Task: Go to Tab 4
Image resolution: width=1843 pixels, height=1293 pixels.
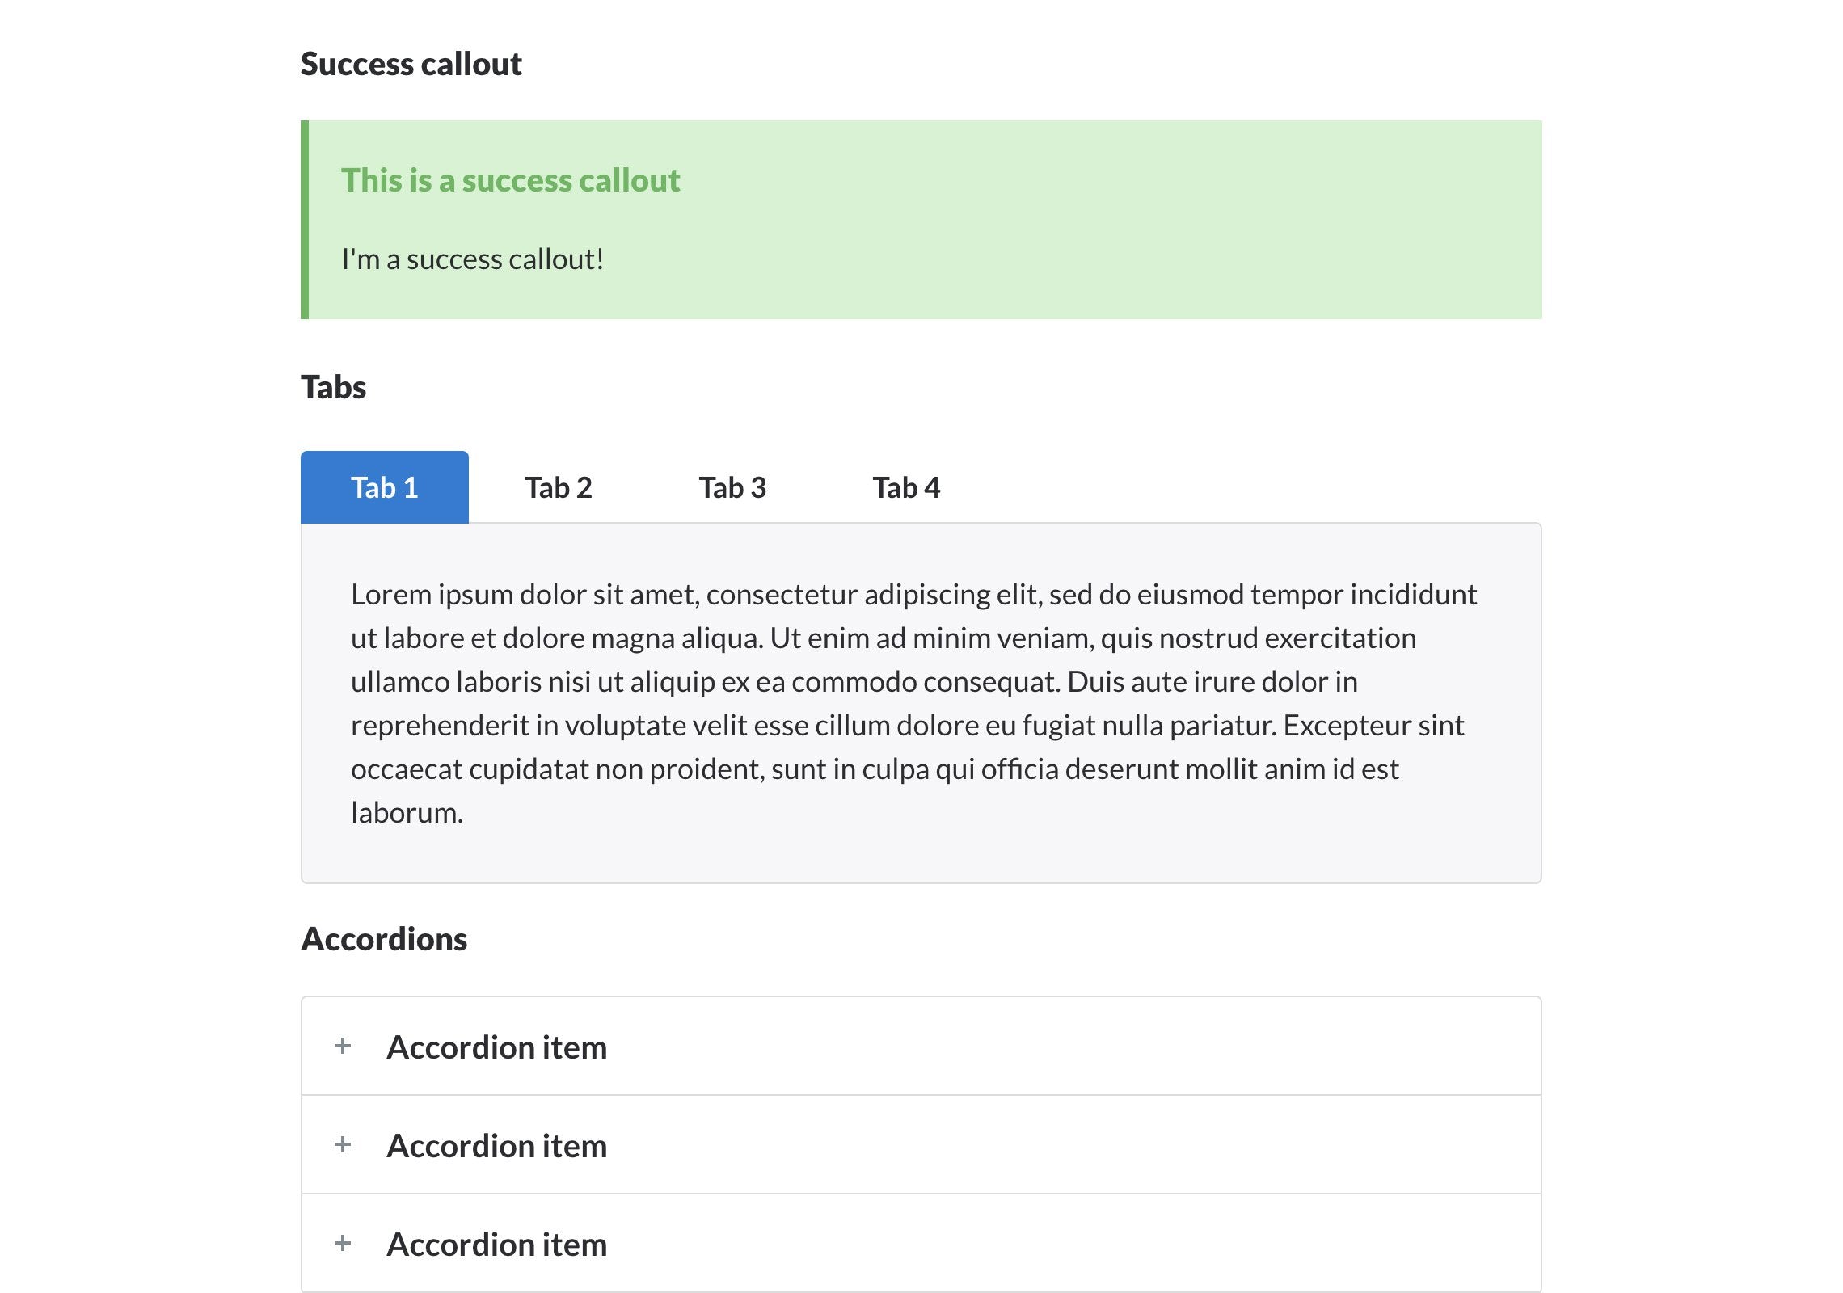Action: click(906, 487)
